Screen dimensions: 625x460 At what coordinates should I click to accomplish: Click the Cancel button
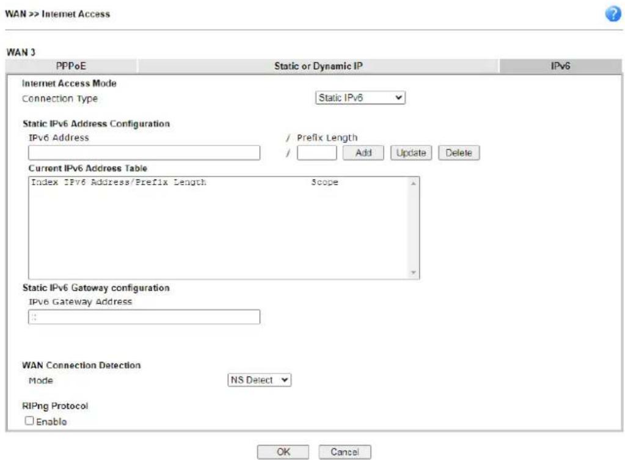[x=345, y=452]
